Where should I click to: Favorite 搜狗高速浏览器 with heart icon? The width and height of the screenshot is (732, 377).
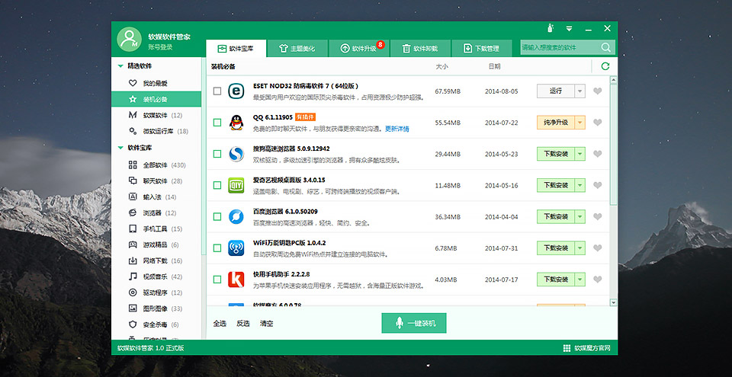(598, 154)
